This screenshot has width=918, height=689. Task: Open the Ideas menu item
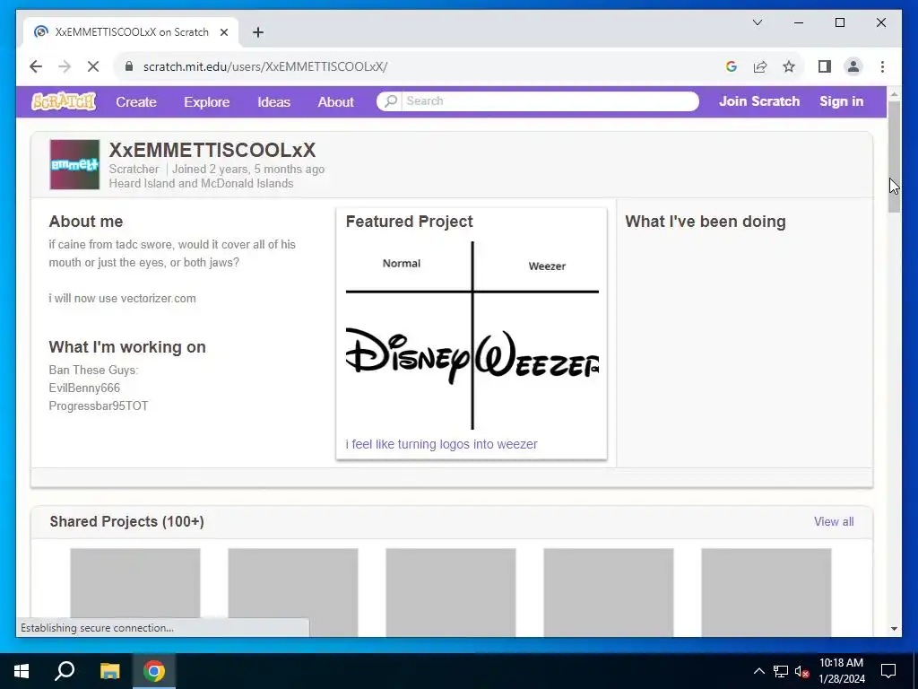(274, 102)
